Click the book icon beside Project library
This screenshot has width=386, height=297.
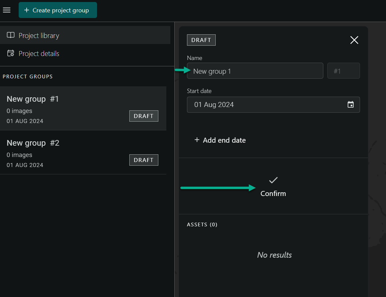click(11, 35)
